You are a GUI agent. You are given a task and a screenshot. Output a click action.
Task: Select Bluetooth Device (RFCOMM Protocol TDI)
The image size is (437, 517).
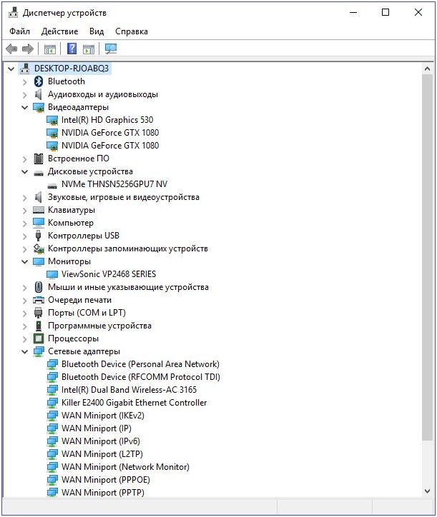(x=141, y=377)
